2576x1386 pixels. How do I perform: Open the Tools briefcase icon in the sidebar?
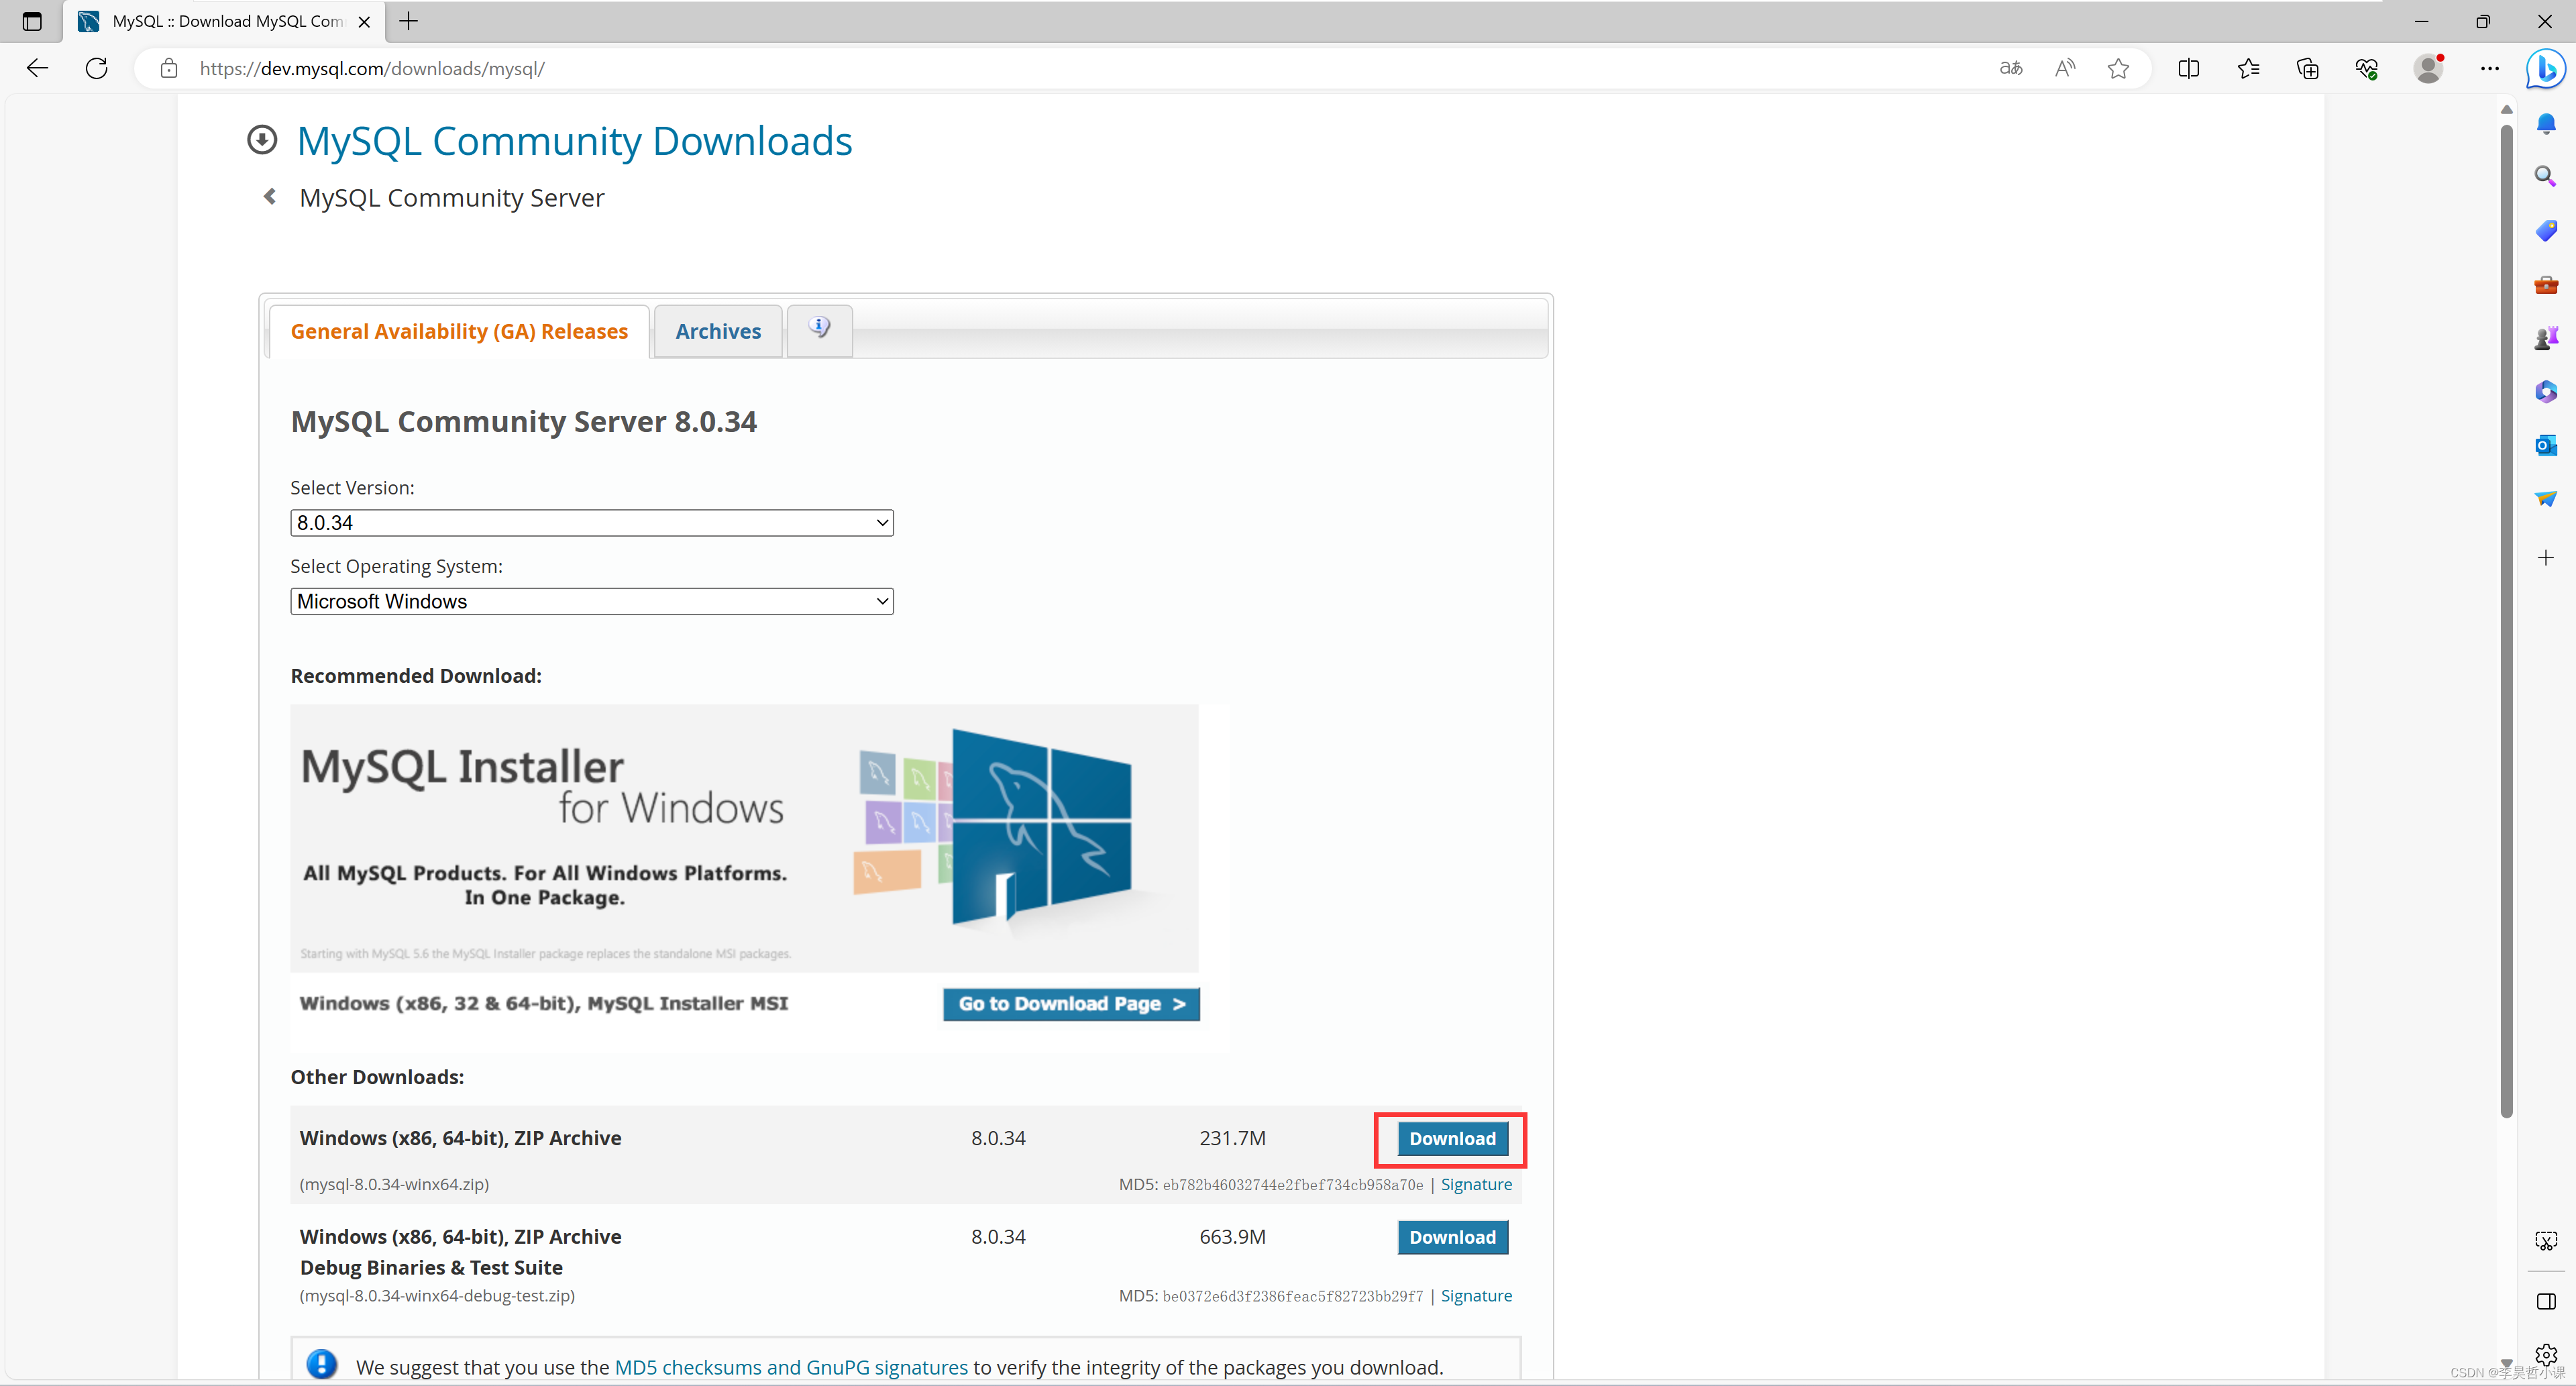coord(2546,285)
